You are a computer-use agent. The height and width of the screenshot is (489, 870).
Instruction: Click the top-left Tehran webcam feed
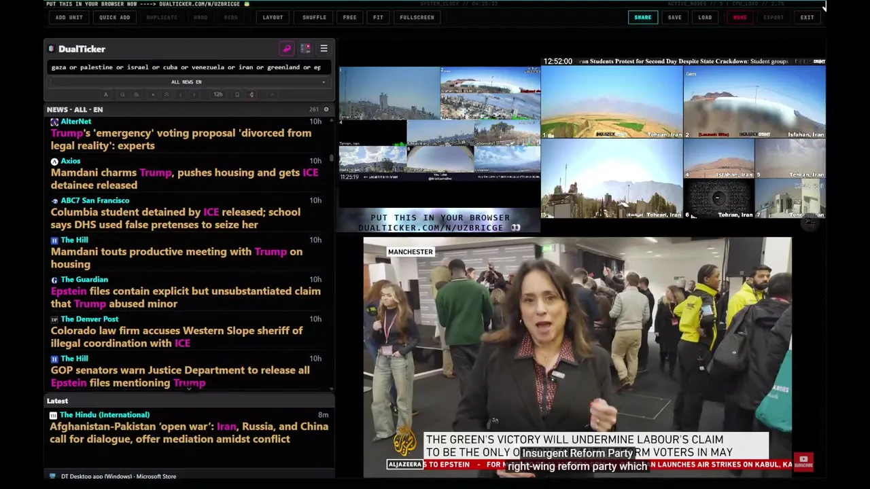click(612, 103)
